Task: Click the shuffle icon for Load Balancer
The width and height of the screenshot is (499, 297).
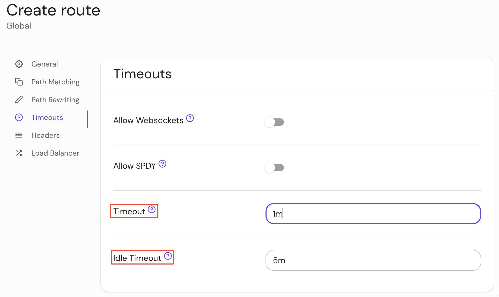Action: (x=19, y=153)
